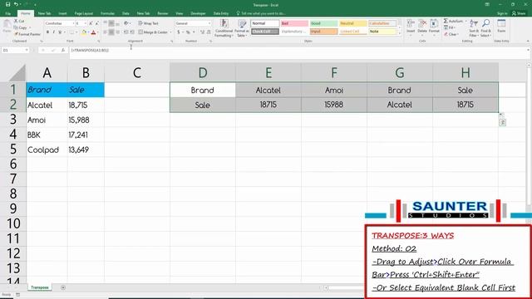Open Alignment group dialog launcher
Screen dimensions: 532x299
pyautogui.click(x=172, y=41)
